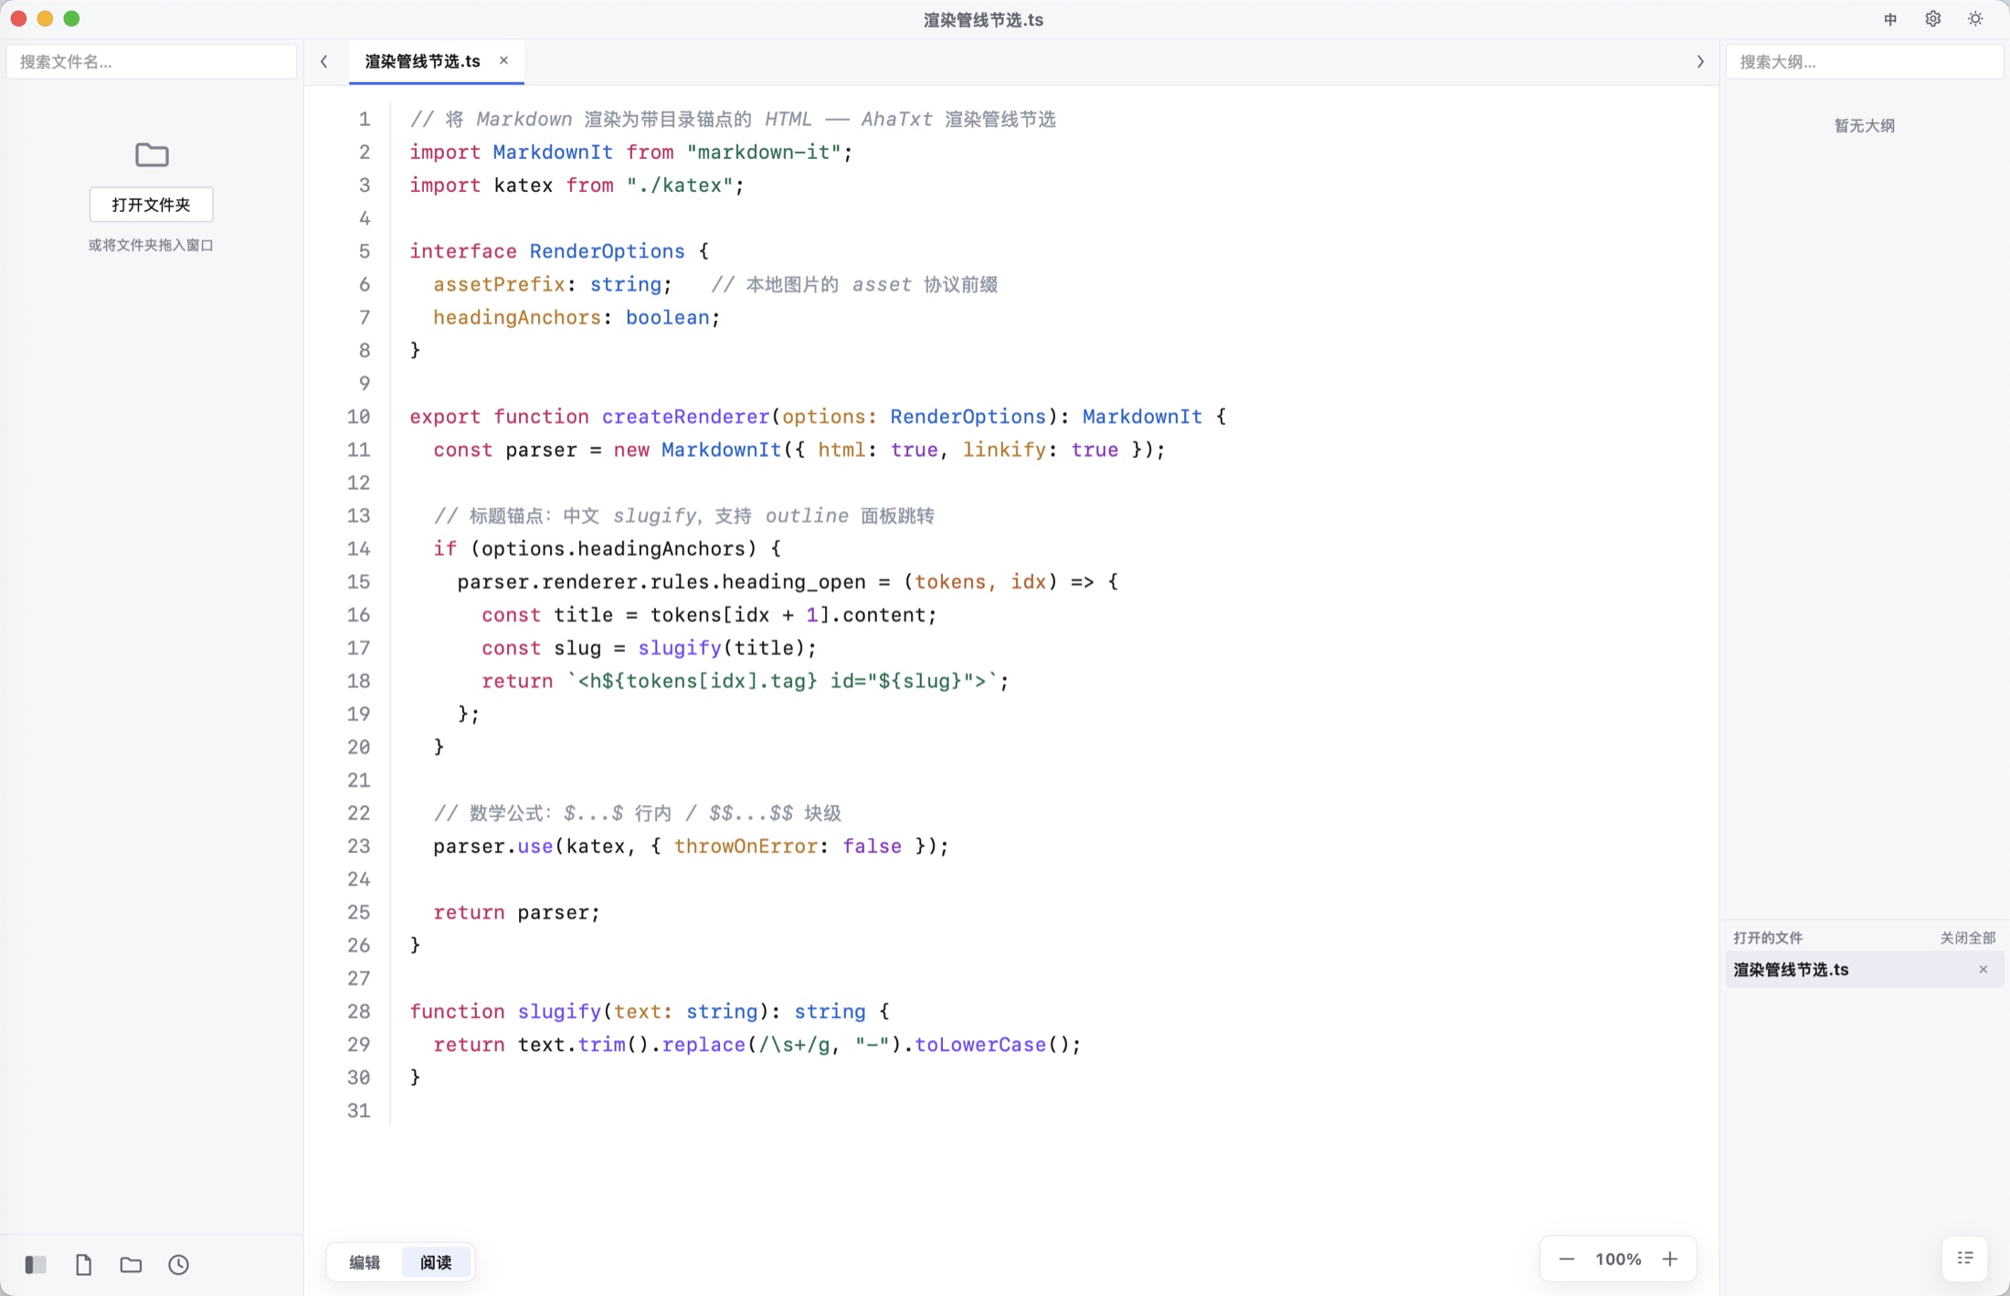Click assetPrefix property on line 6
This screenshot has height=1296, width=2010.
coord(499,284)
